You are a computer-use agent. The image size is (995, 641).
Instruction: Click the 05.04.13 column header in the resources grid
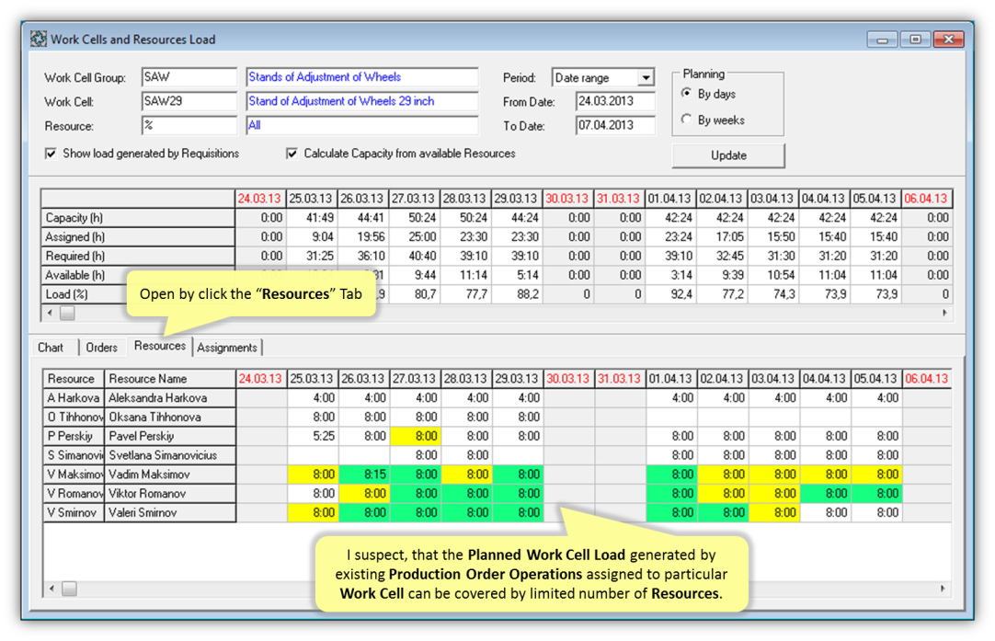(x=876, y=379)
